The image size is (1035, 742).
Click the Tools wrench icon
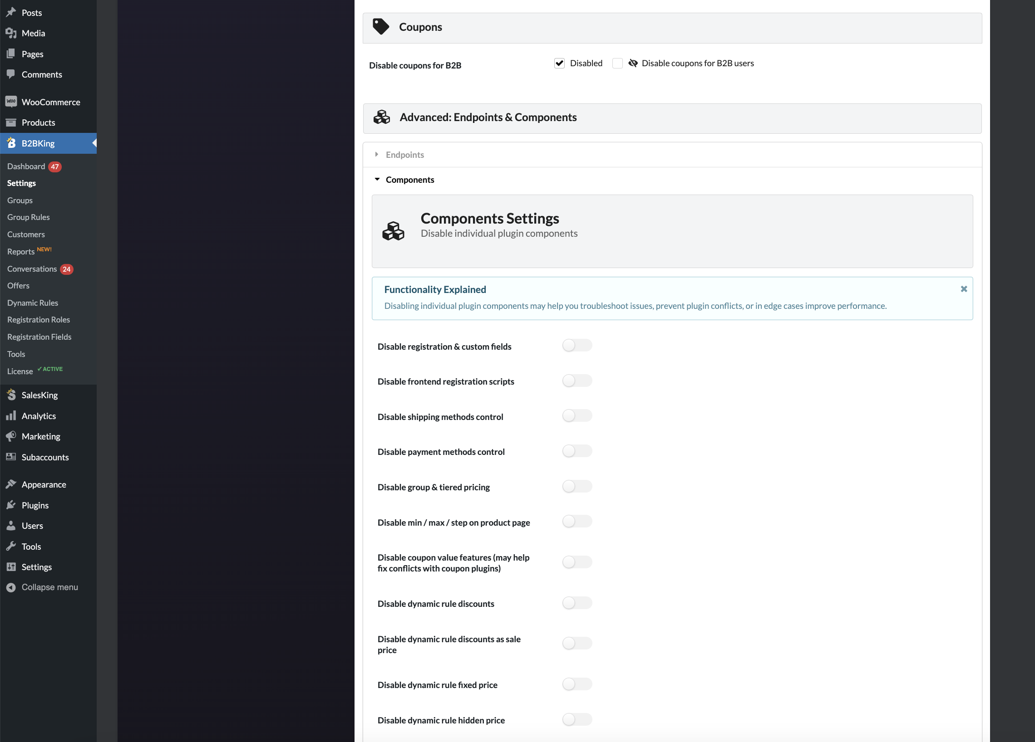click(x=11, y=547)
